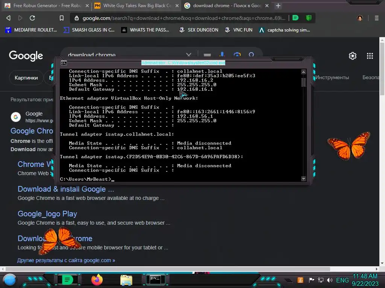Open the taskbar clock showing 11:48 AM

point(365,280)
